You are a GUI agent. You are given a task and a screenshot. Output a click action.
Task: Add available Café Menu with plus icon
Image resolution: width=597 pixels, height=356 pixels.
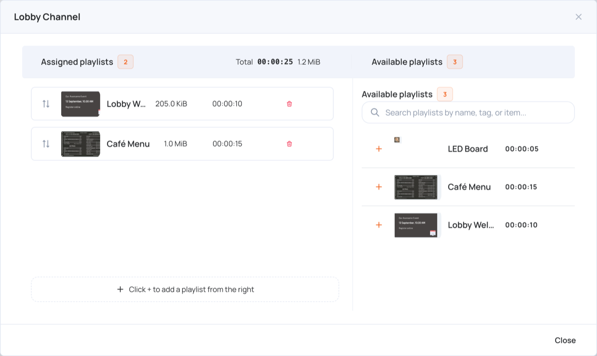[379, 187]
